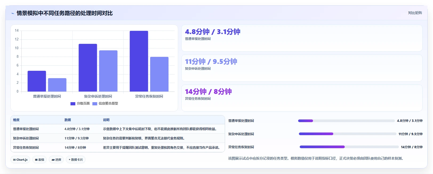Select the 14分钟 / 8分钟 data card headline
433x174 pixels.
(x=208, y=92)
